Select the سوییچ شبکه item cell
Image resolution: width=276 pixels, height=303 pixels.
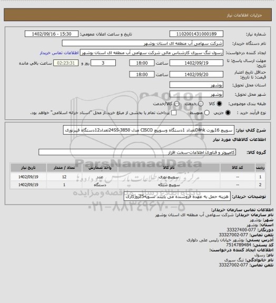(x=169, y=185)
